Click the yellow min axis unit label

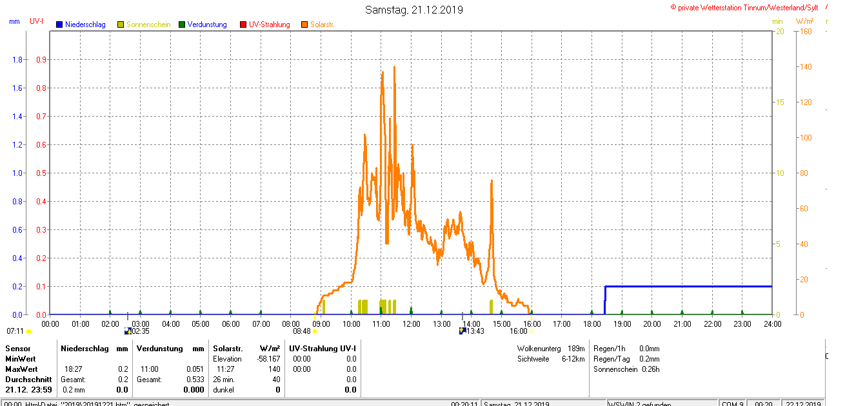tap(777, 21)
